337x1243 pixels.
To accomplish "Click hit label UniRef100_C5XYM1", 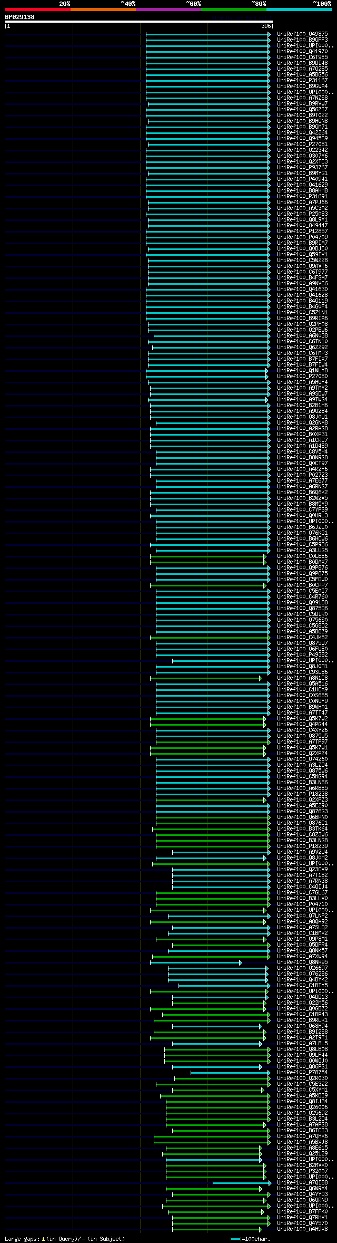I will tap(302, 1090).
